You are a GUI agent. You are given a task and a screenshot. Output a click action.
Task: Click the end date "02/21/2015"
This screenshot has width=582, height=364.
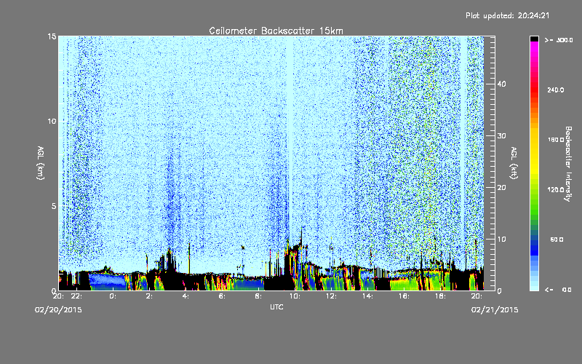(x=495, y=310)
